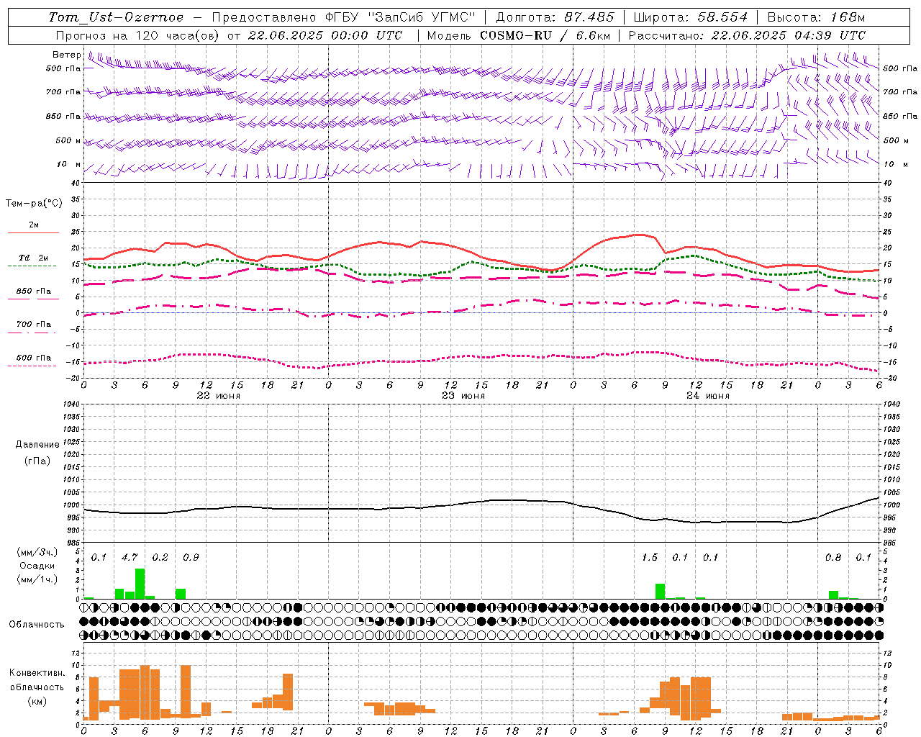The image size is (921, 737).
Task: Click the 4.7 precipitation value
Action: click(130, 557)
